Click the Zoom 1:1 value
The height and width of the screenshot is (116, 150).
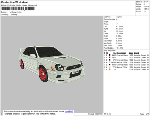145,11
